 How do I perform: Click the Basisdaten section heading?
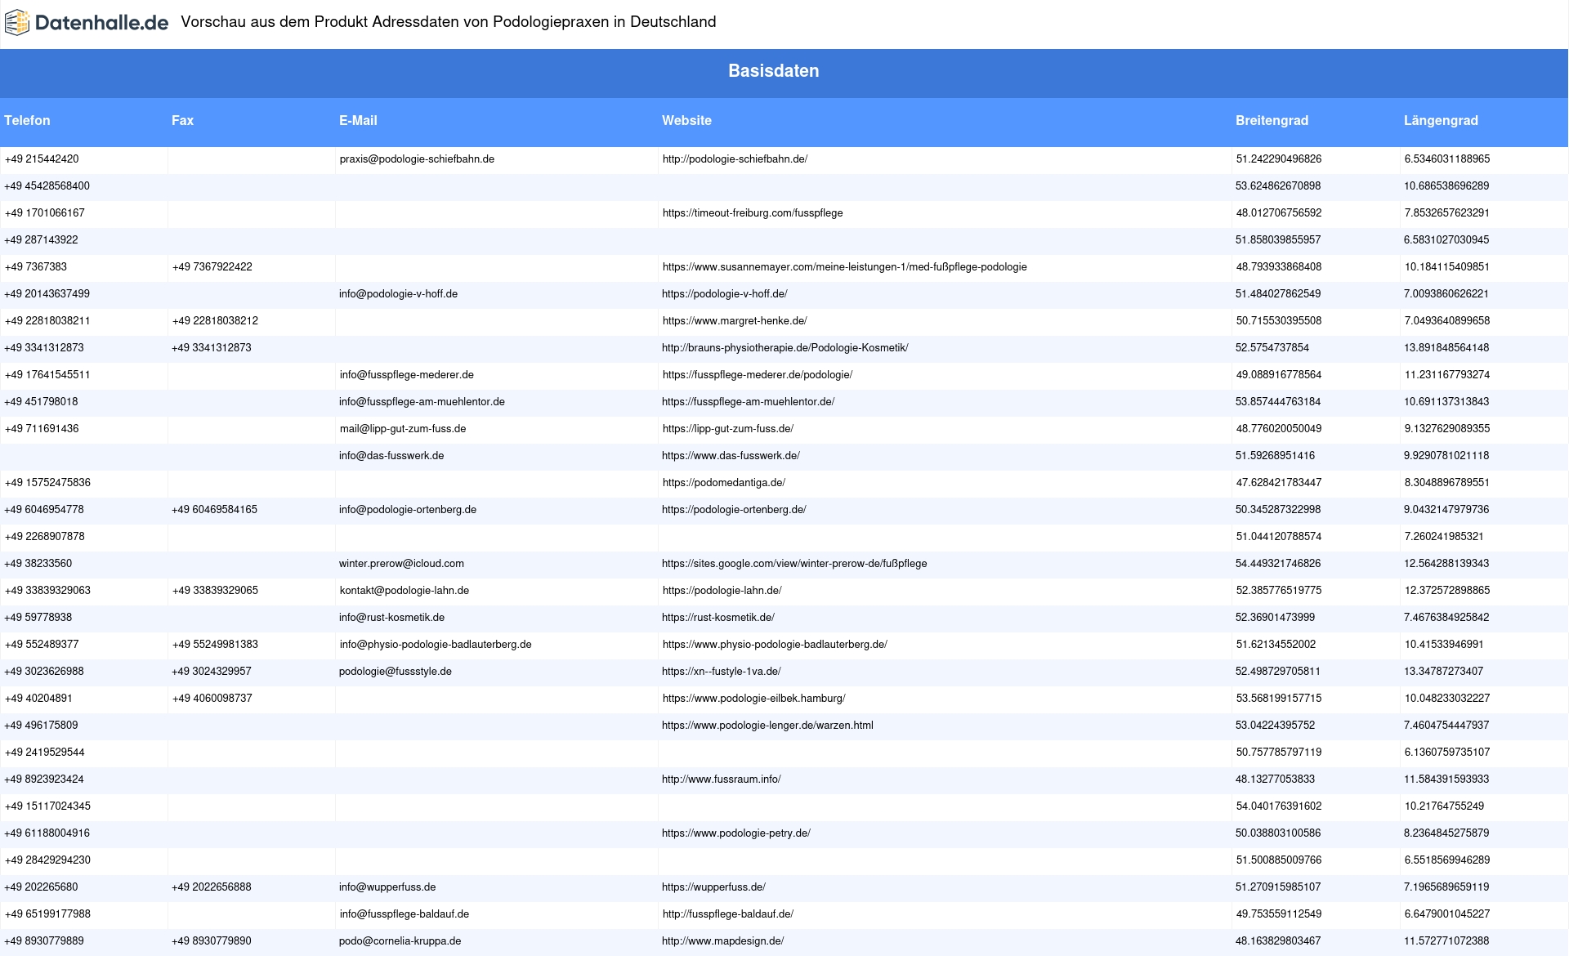pos(773,71)
